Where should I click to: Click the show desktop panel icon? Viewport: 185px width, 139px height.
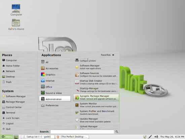tap(16, 137)
